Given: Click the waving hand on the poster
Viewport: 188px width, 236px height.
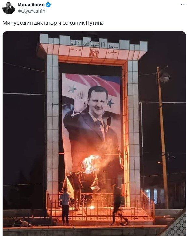Looking at the screenshot, I should click(x=80, y=102).
